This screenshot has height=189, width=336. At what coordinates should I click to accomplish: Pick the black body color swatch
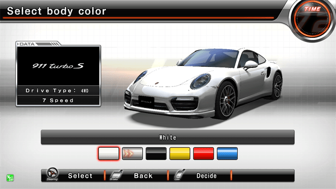click(x=156, y=153)
